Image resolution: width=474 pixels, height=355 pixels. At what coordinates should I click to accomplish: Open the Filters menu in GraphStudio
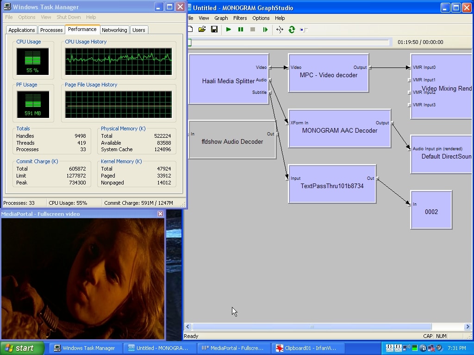[240, 18]
